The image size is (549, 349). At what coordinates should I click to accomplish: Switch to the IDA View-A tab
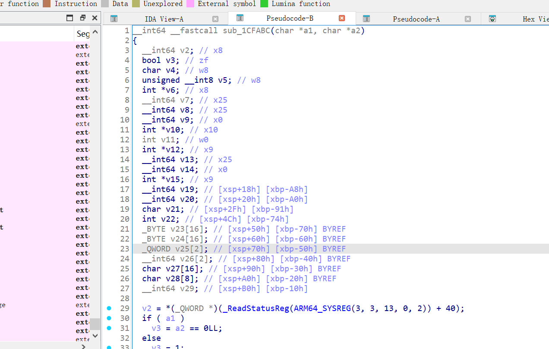tap(164, 19)
